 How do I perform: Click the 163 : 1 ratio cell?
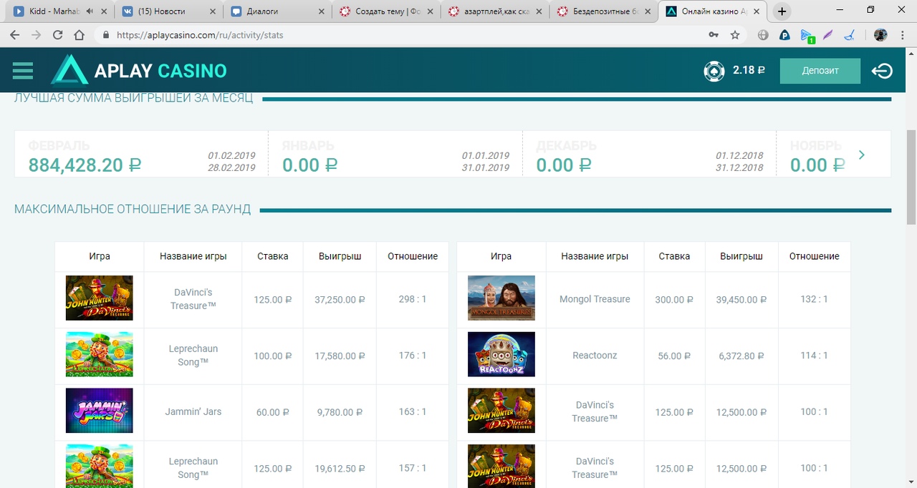tap(413, 411)
